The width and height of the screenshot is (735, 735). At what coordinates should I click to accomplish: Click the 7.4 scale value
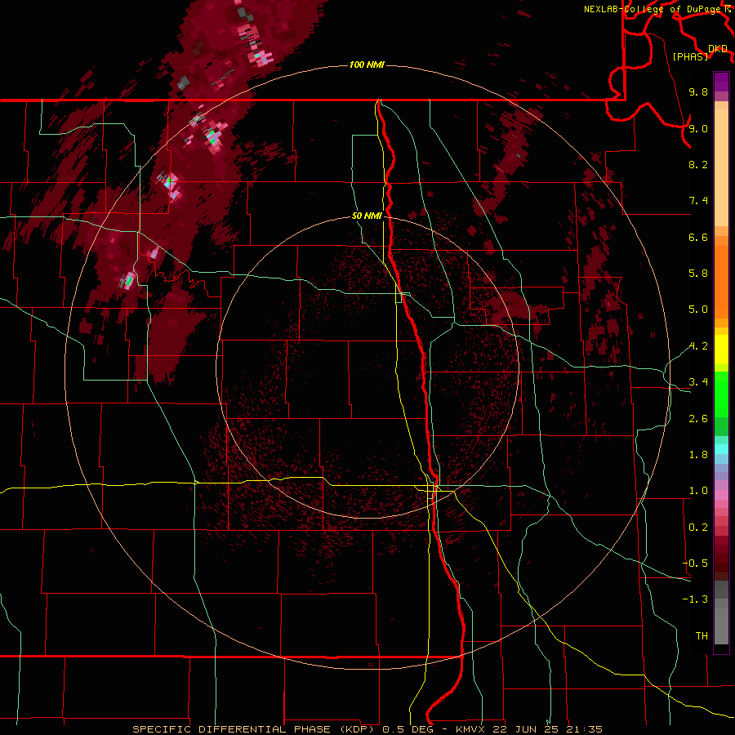698,201
